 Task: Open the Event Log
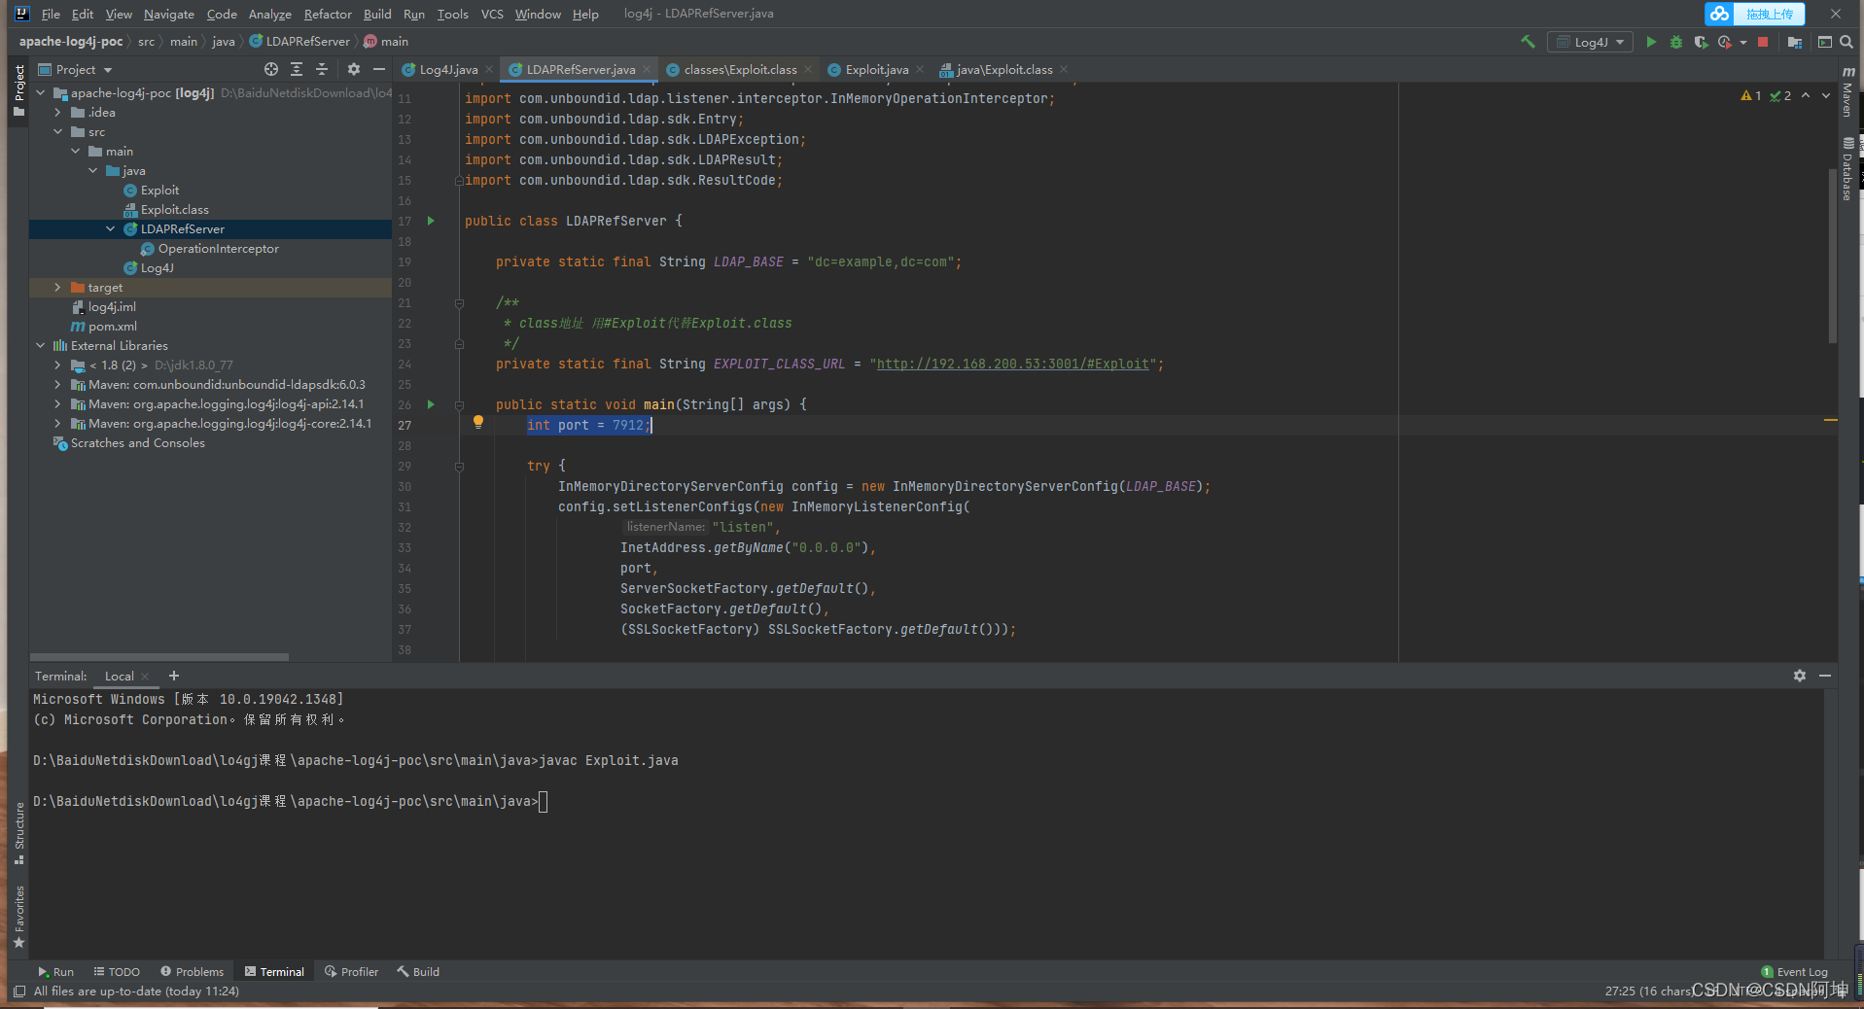(1794, 972)
